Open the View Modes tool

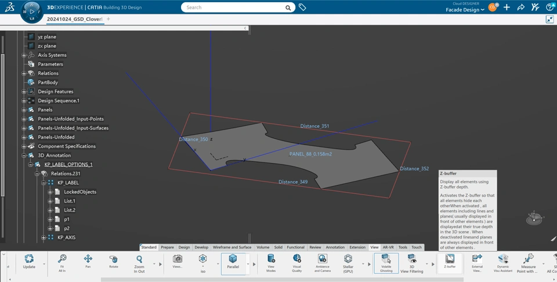pyautogui.click(x=271, y=259)
